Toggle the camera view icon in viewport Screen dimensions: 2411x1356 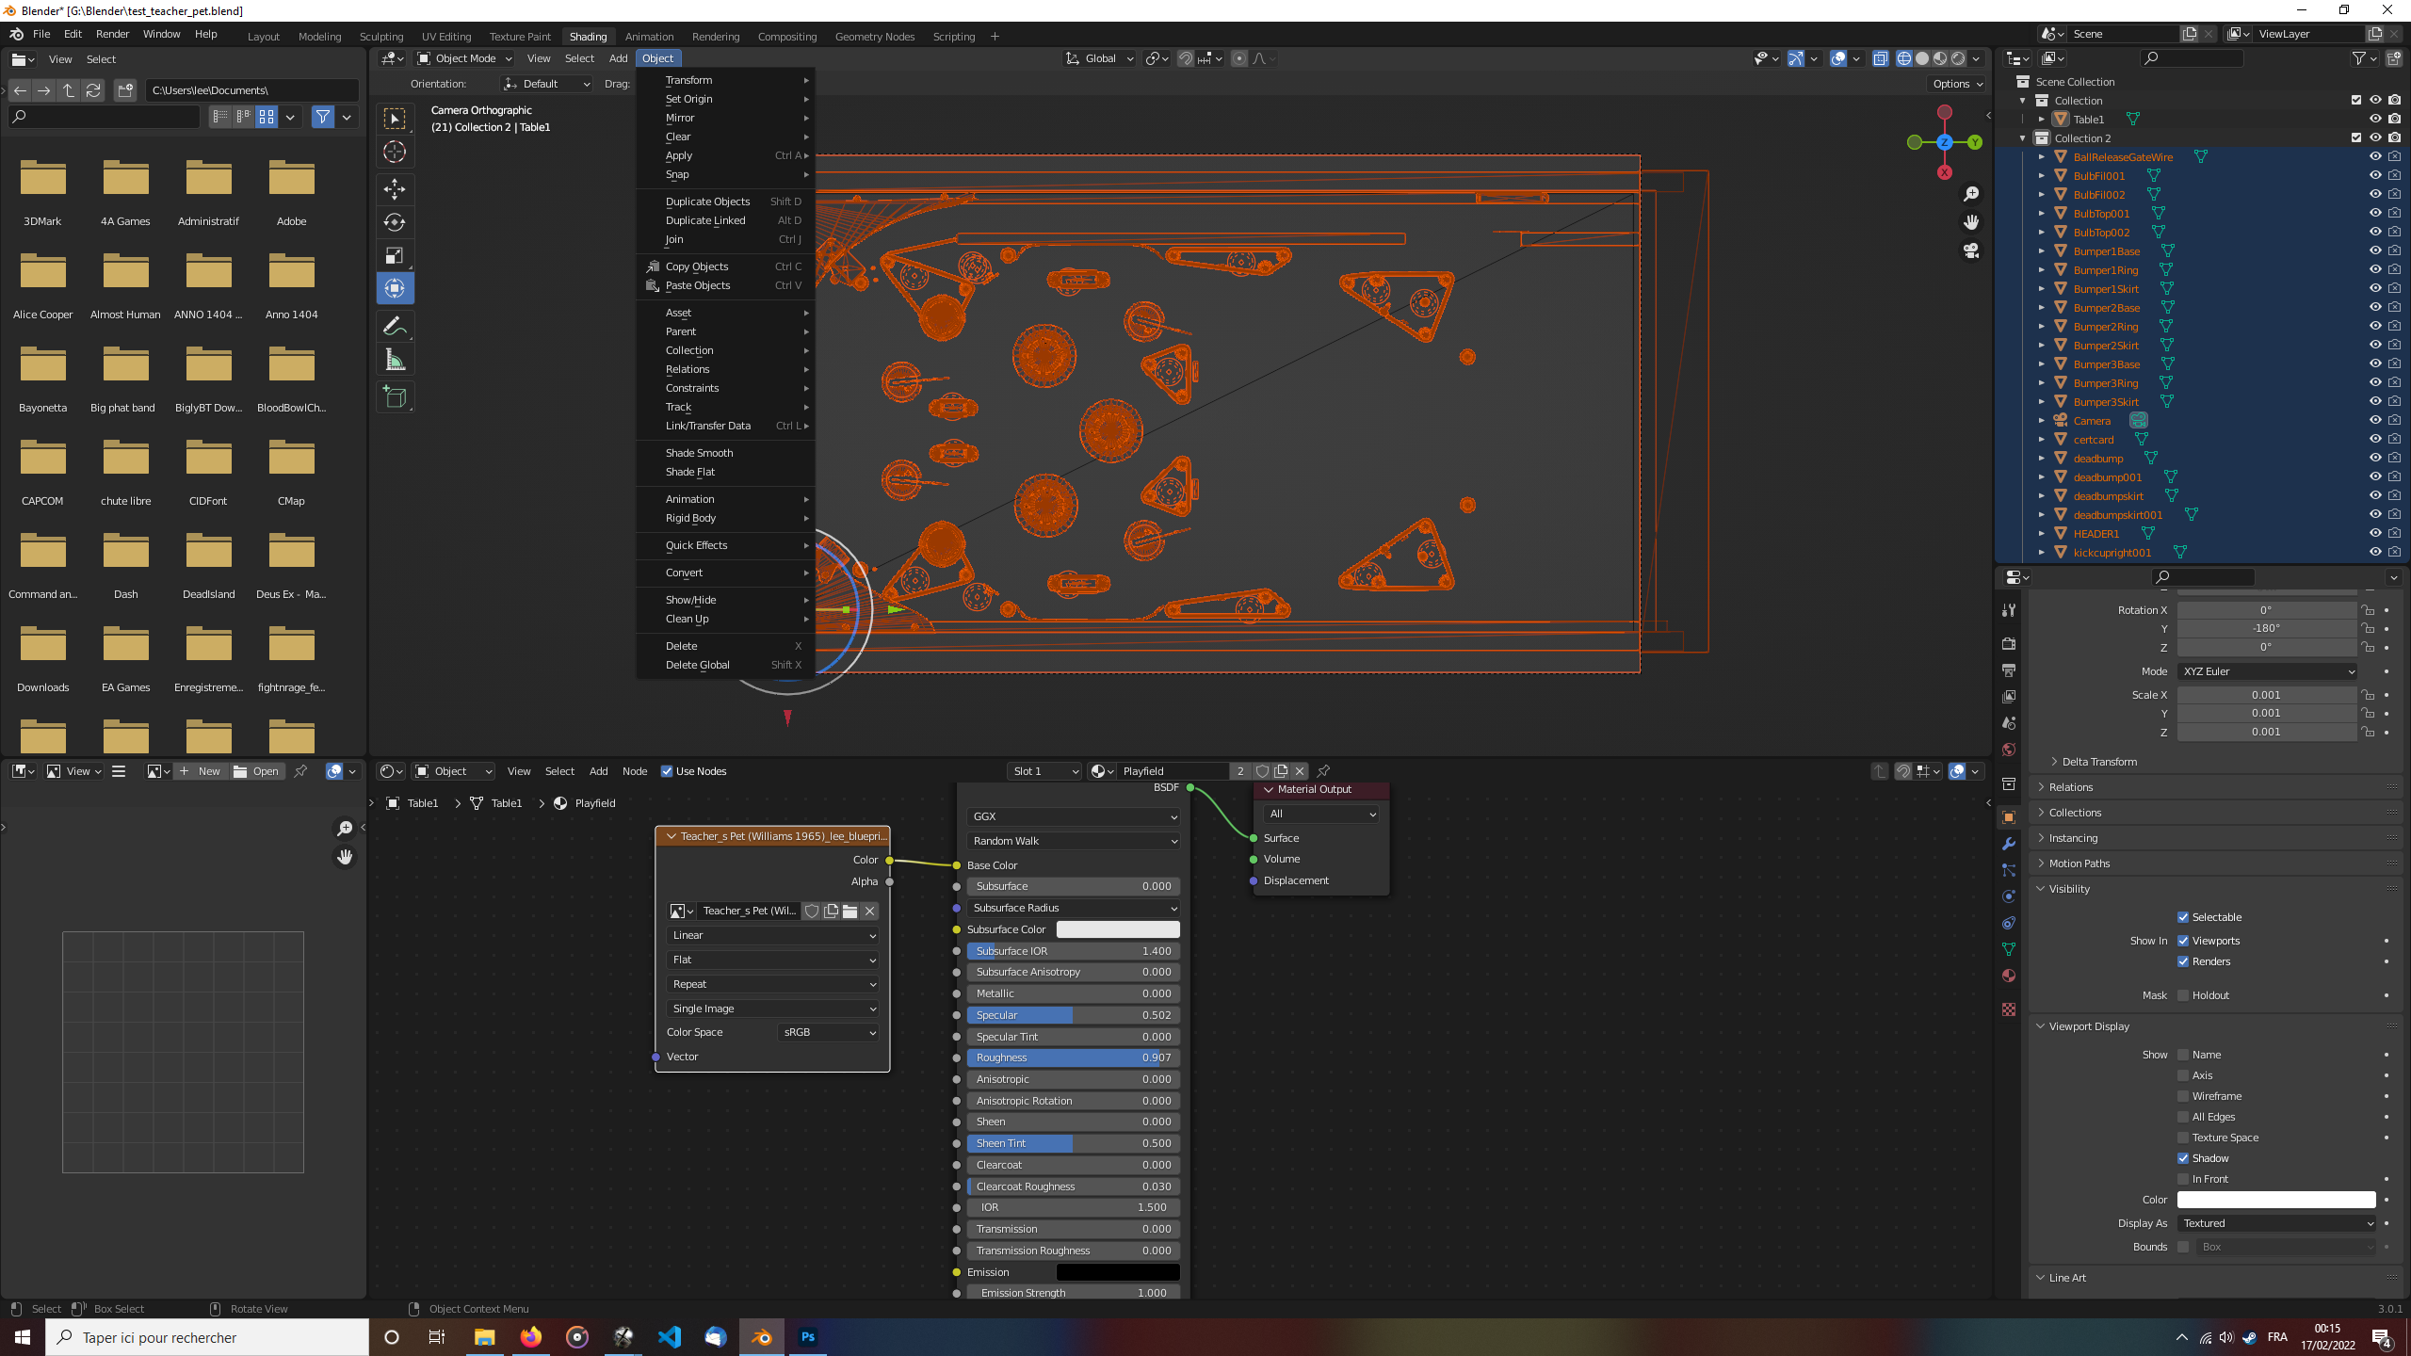[x=1971, y=250]
